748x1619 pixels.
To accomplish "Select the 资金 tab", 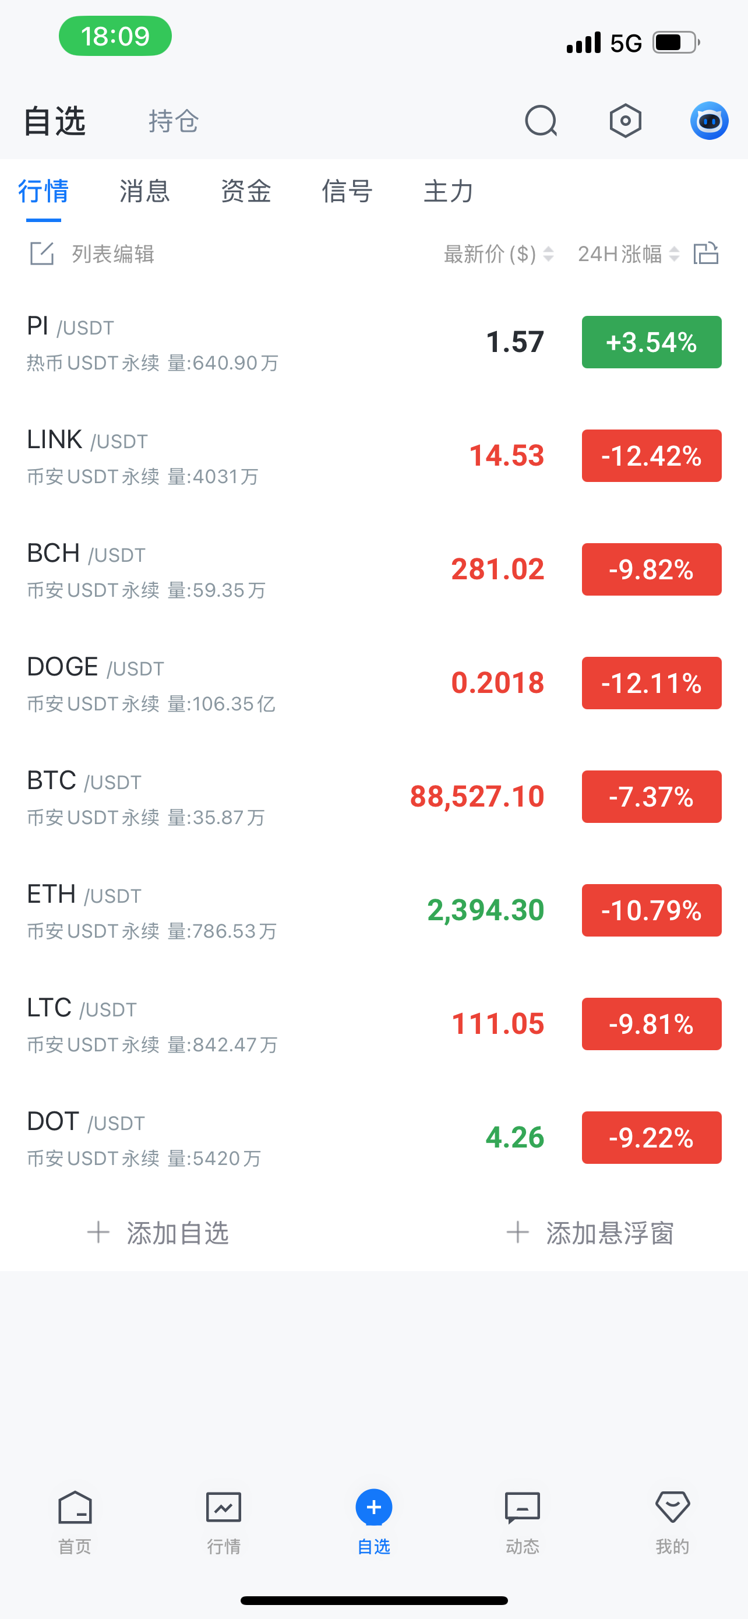I will 246,191.
